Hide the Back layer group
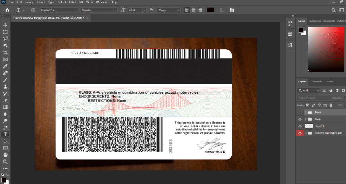 click(x=300, y=119)
